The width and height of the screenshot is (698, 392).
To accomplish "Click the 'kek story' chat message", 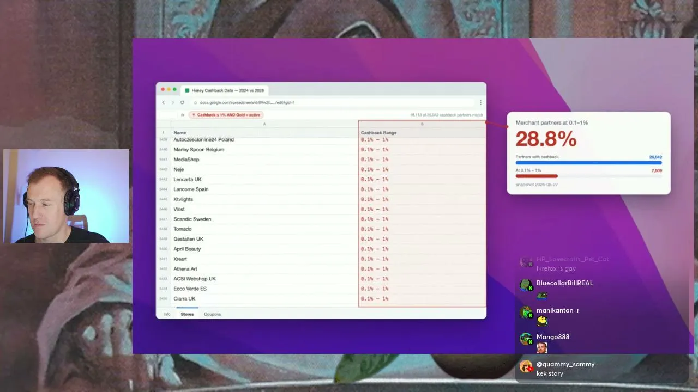I will pos(550,373).
